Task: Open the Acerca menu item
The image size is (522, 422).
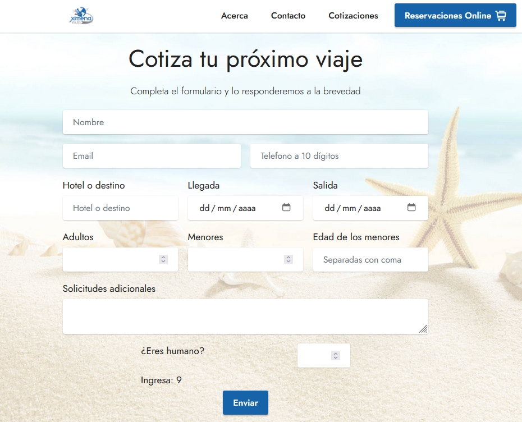Action: (x=235, y=16)
